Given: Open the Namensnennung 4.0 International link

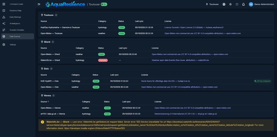Looking at the screenshot, I should (186, 114).
